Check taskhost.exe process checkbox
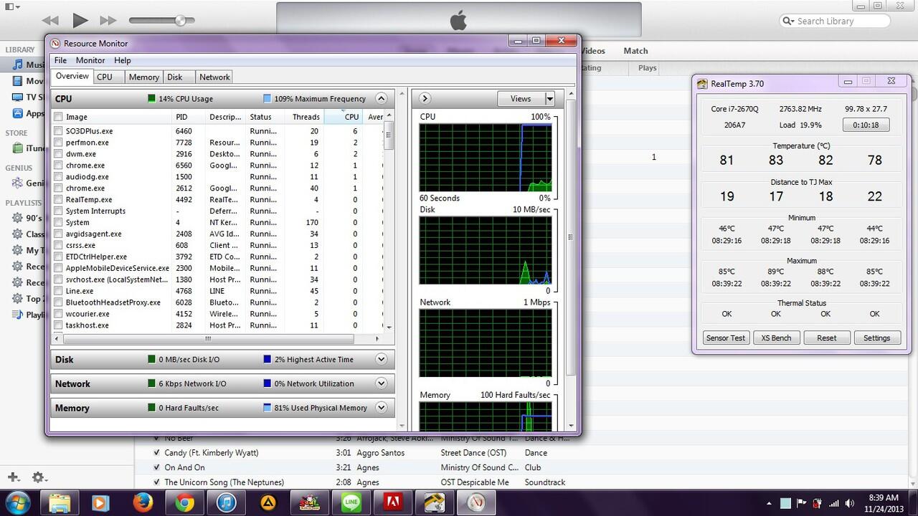The image size is (918, 516). [58, 325]
